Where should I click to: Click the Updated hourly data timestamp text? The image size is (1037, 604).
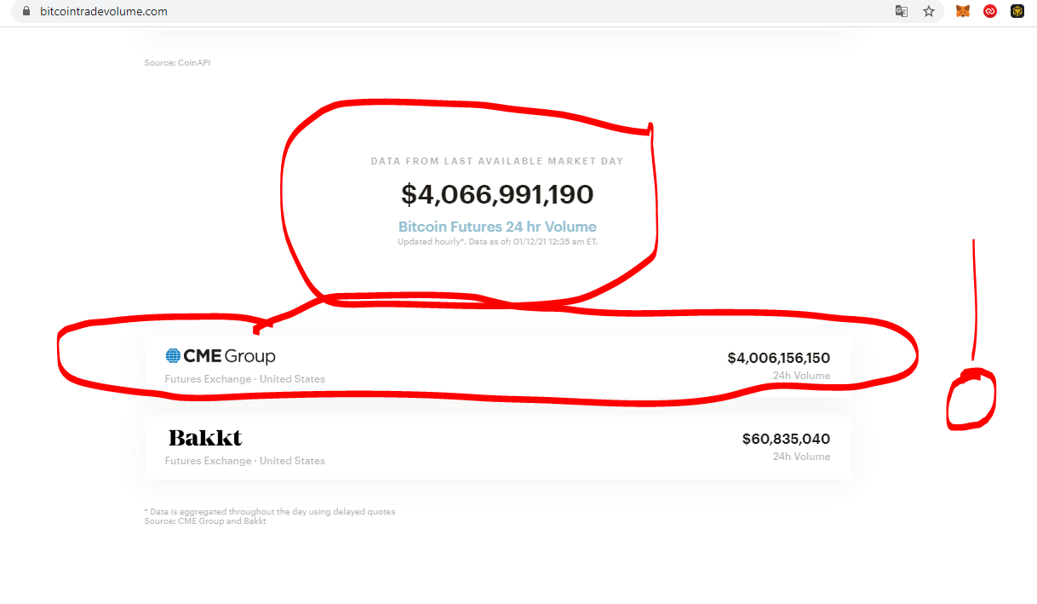497,241
